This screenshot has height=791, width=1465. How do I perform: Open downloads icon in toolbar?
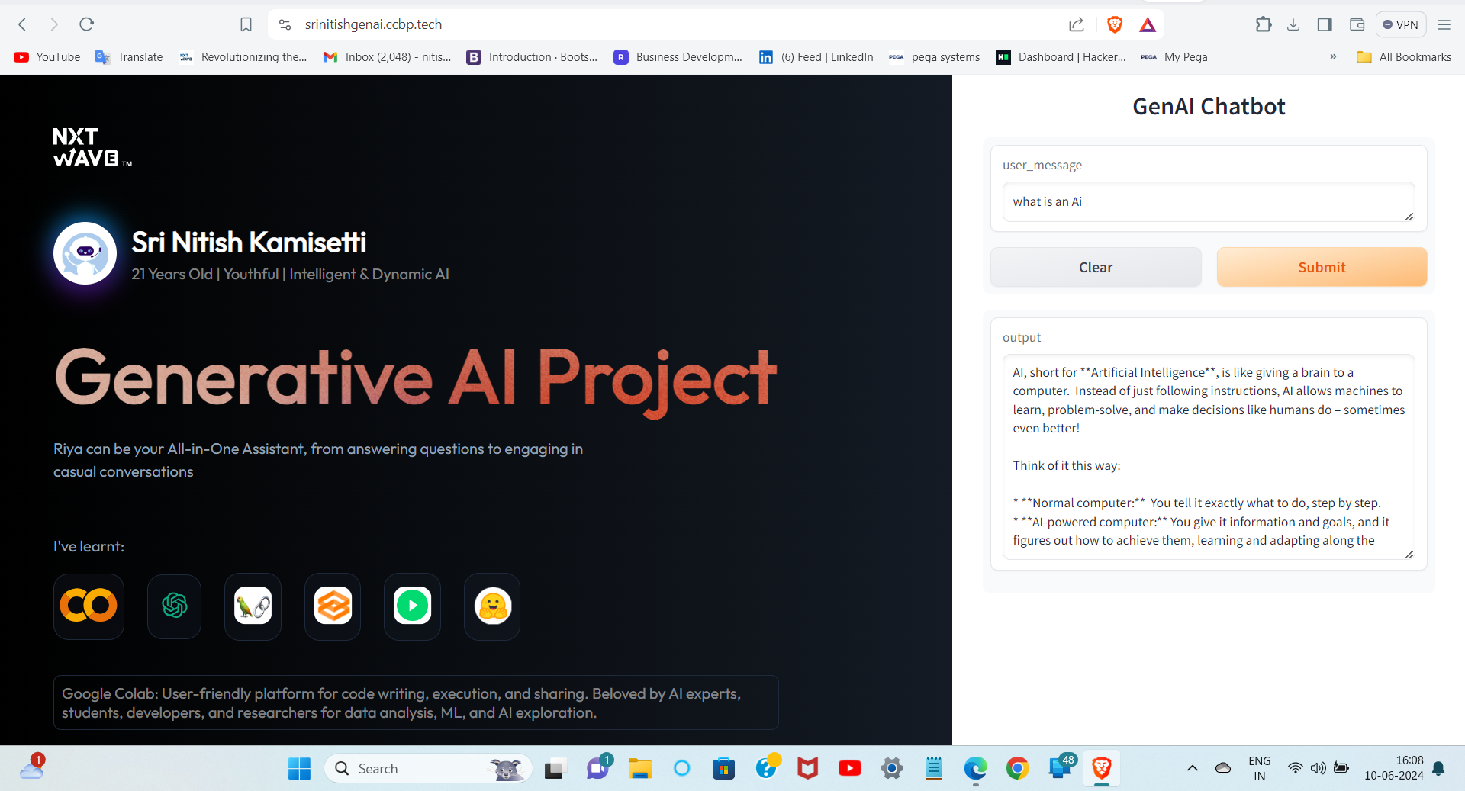1293,24
